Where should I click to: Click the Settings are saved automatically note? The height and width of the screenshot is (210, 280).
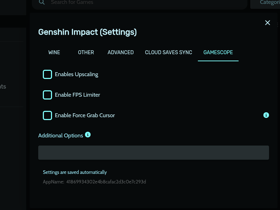(x=75, y=172)
